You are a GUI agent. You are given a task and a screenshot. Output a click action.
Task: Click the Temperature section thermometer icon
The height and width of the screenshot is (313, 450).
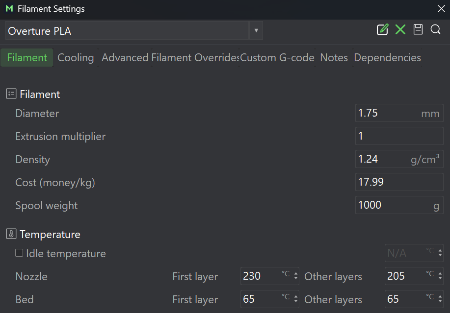point(11,234)
